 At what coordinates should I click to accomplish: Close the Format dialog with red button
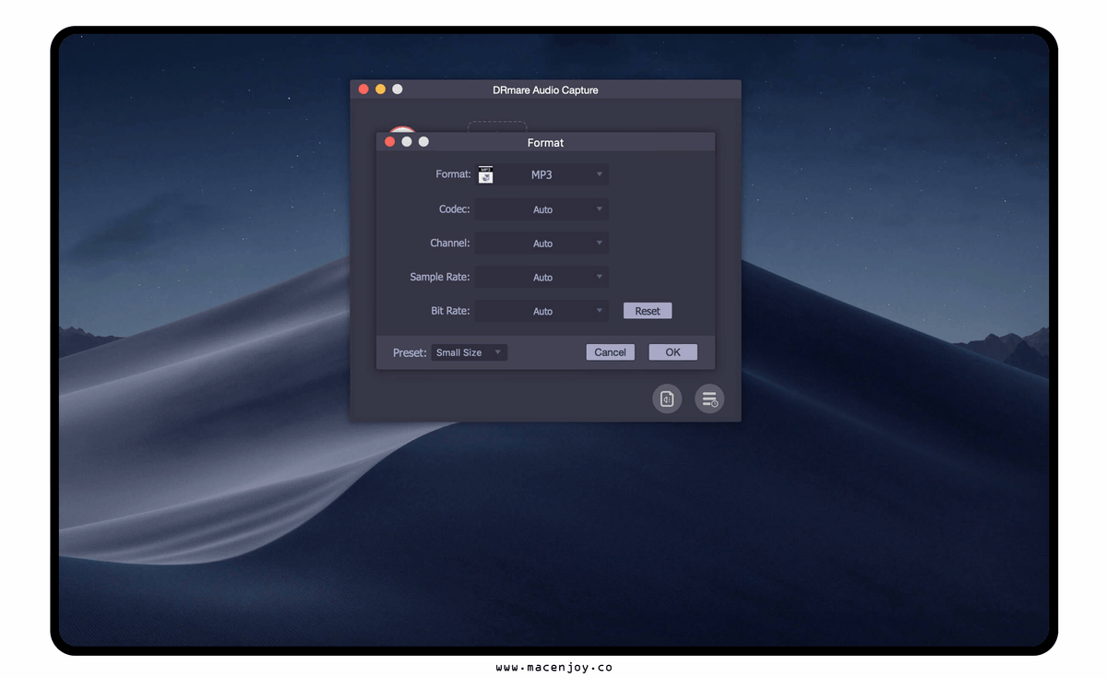[x=389, y=142]
